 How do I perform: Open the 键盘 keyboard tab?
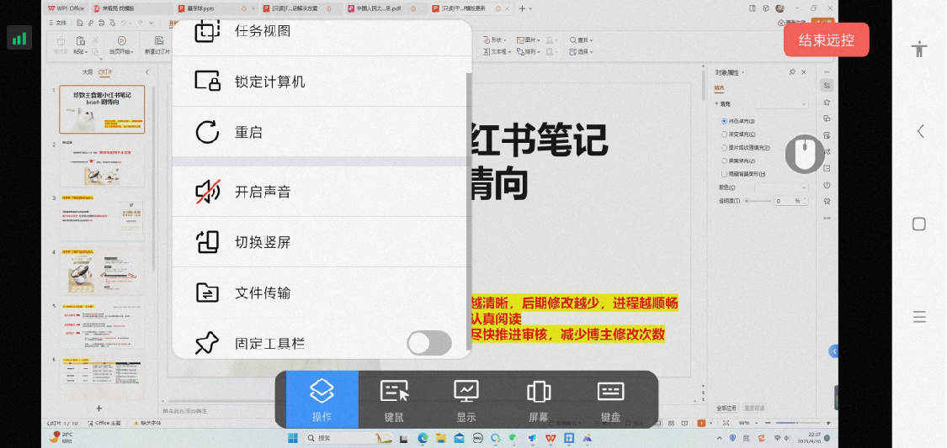(610, 400)
